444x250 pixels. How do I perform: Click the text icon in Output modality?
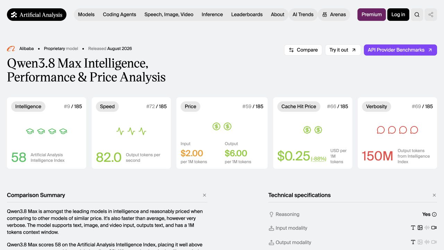coord(413,242)
